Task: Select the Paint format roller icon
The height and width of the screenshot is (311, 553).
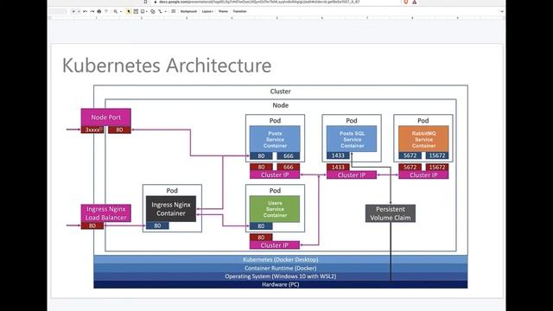Action: pos(106,11)
